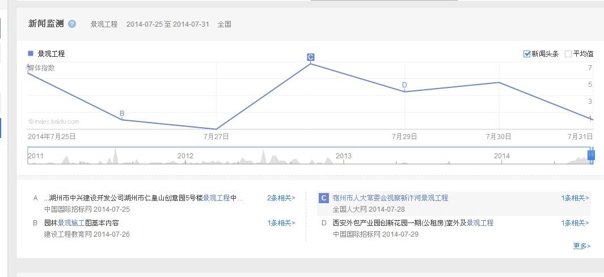Select marker D on the chart
This screenshot has width=604, height=277.
[x=404, y=85]
